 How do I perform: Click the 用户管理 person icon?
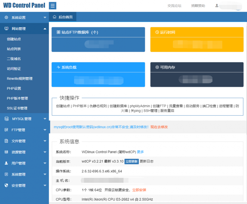pyautogui.click(x=6, y=163)
